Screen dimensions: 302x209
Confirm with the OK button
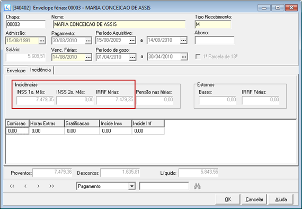point(228,199)
